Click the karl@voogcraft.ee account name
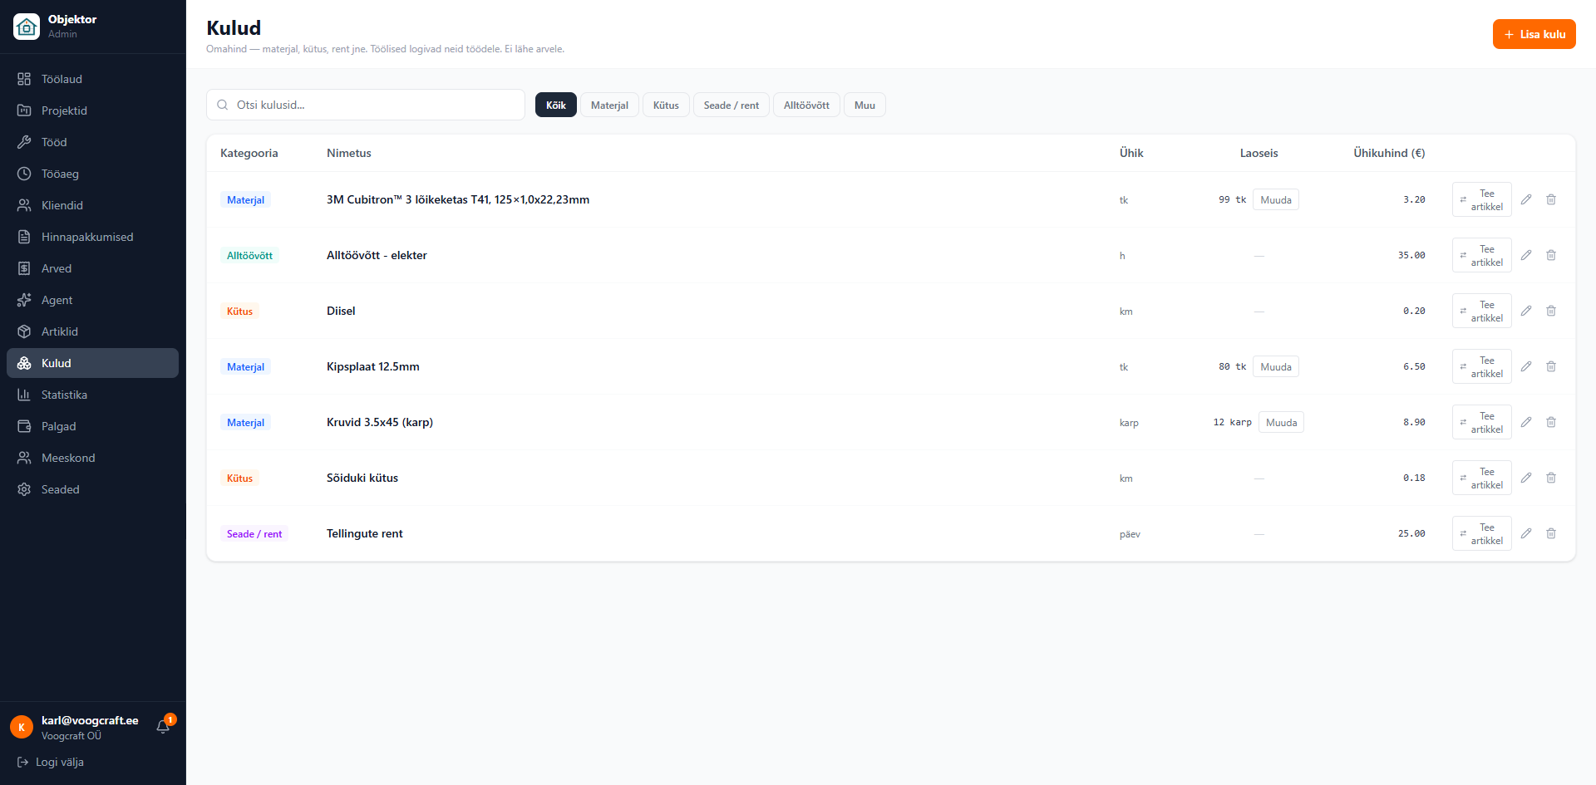 point(90,720)
